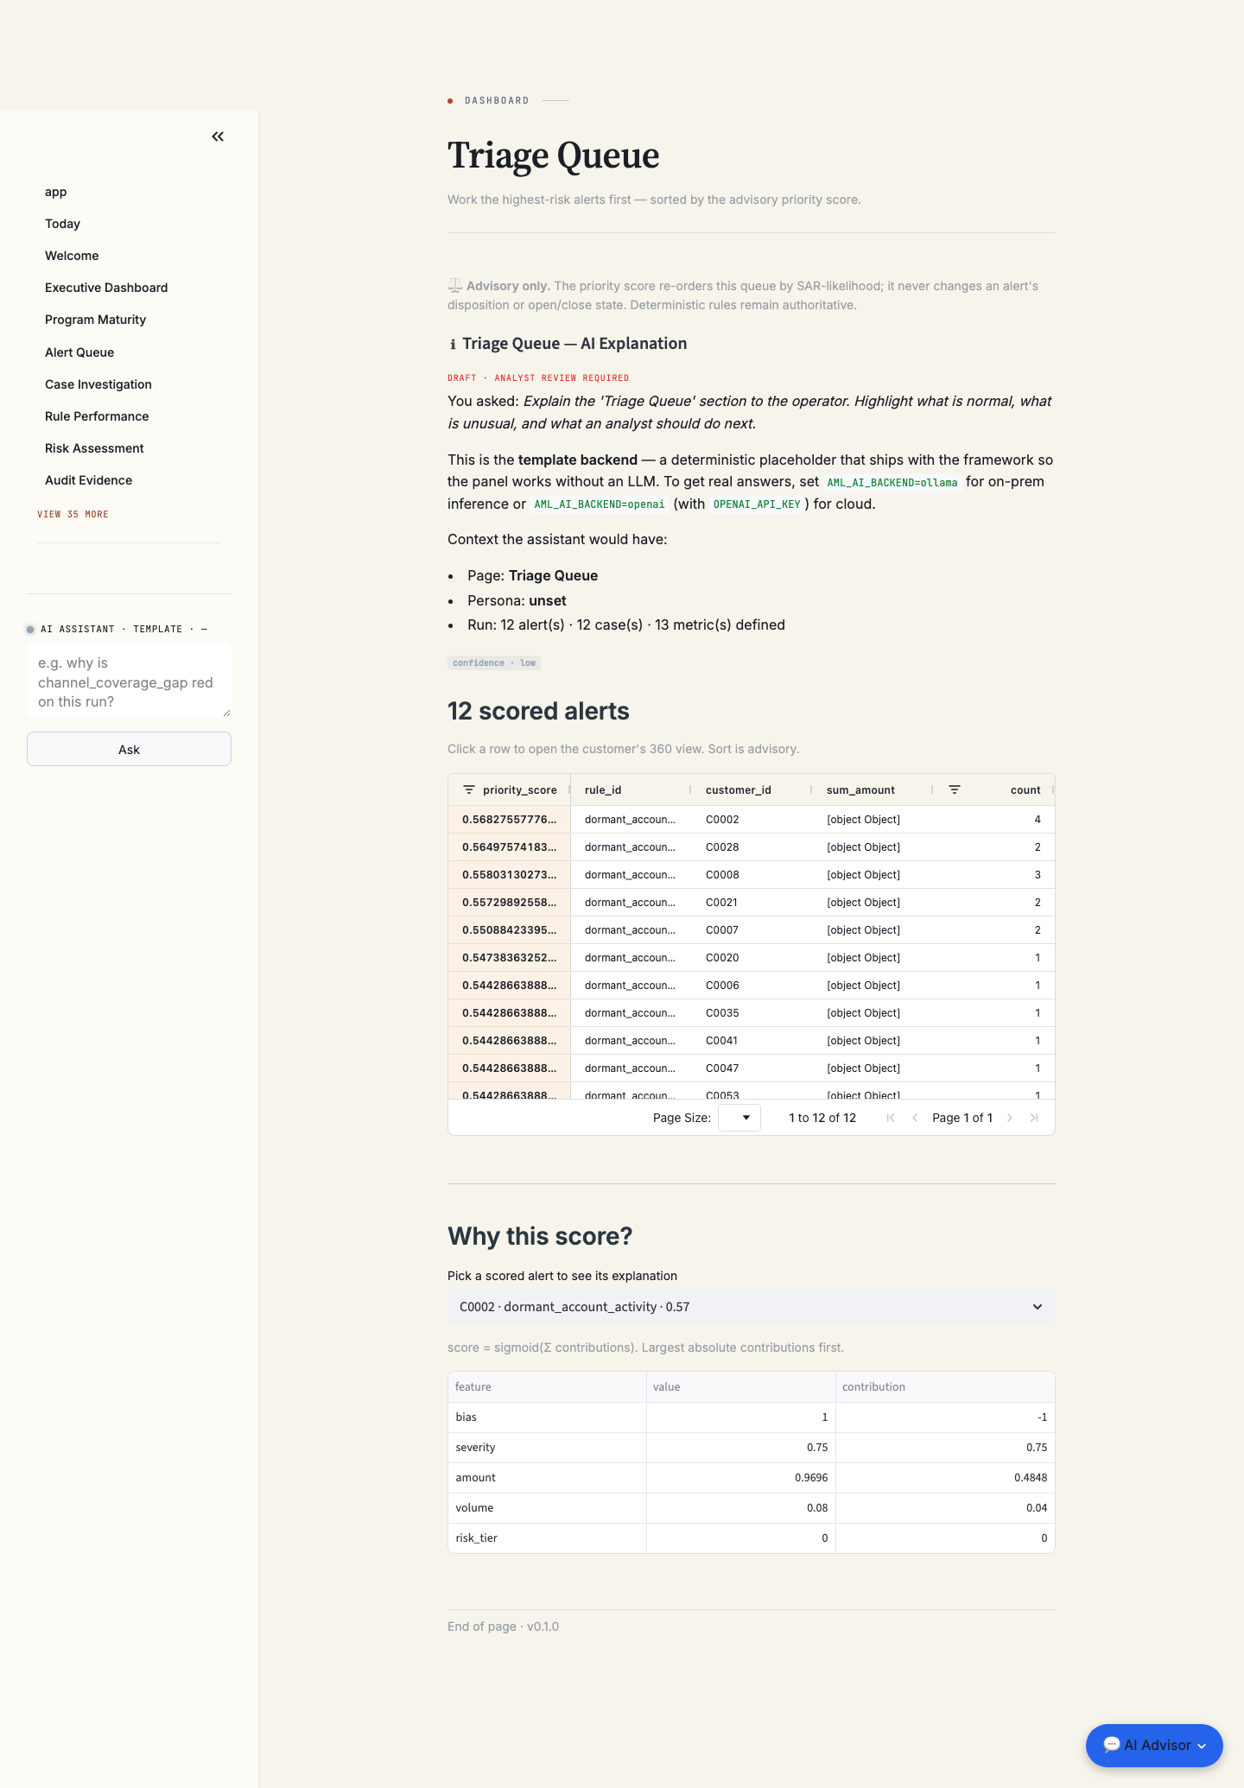Click the filter icon beside count header

point(955,789)
